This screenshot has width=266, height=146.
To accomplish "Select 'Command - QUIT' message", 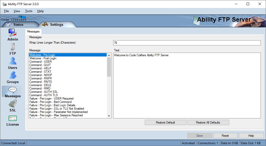I will (68, 65).
